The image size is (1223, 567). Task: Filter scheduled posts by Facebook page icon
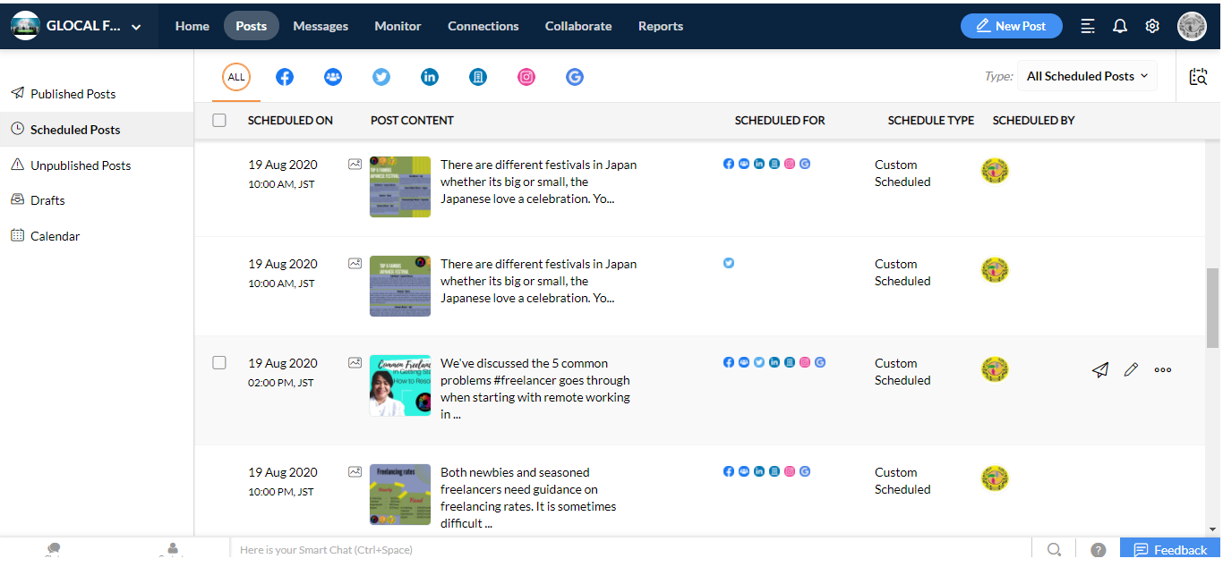tap(285, 77)
